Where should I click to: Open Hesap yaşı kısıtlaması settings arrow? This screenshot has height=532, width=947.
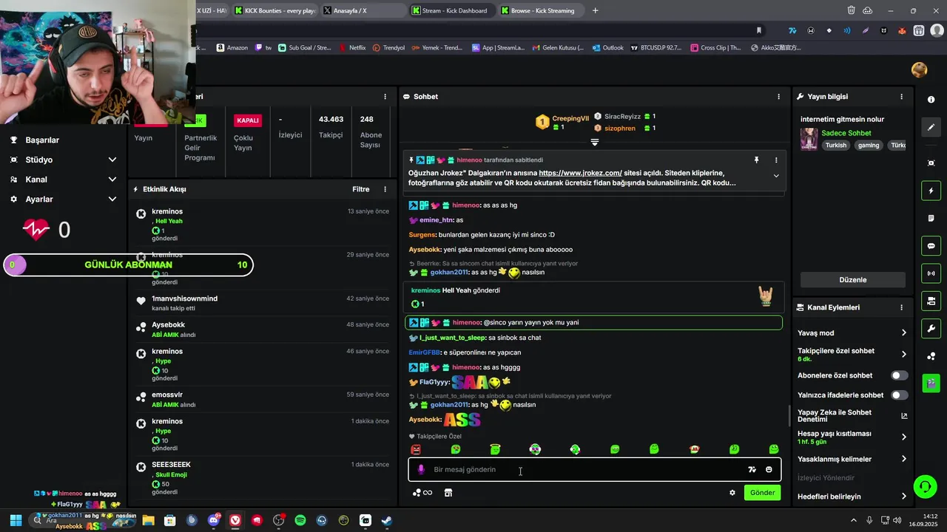pyautogui.click(x=903, y=437)
